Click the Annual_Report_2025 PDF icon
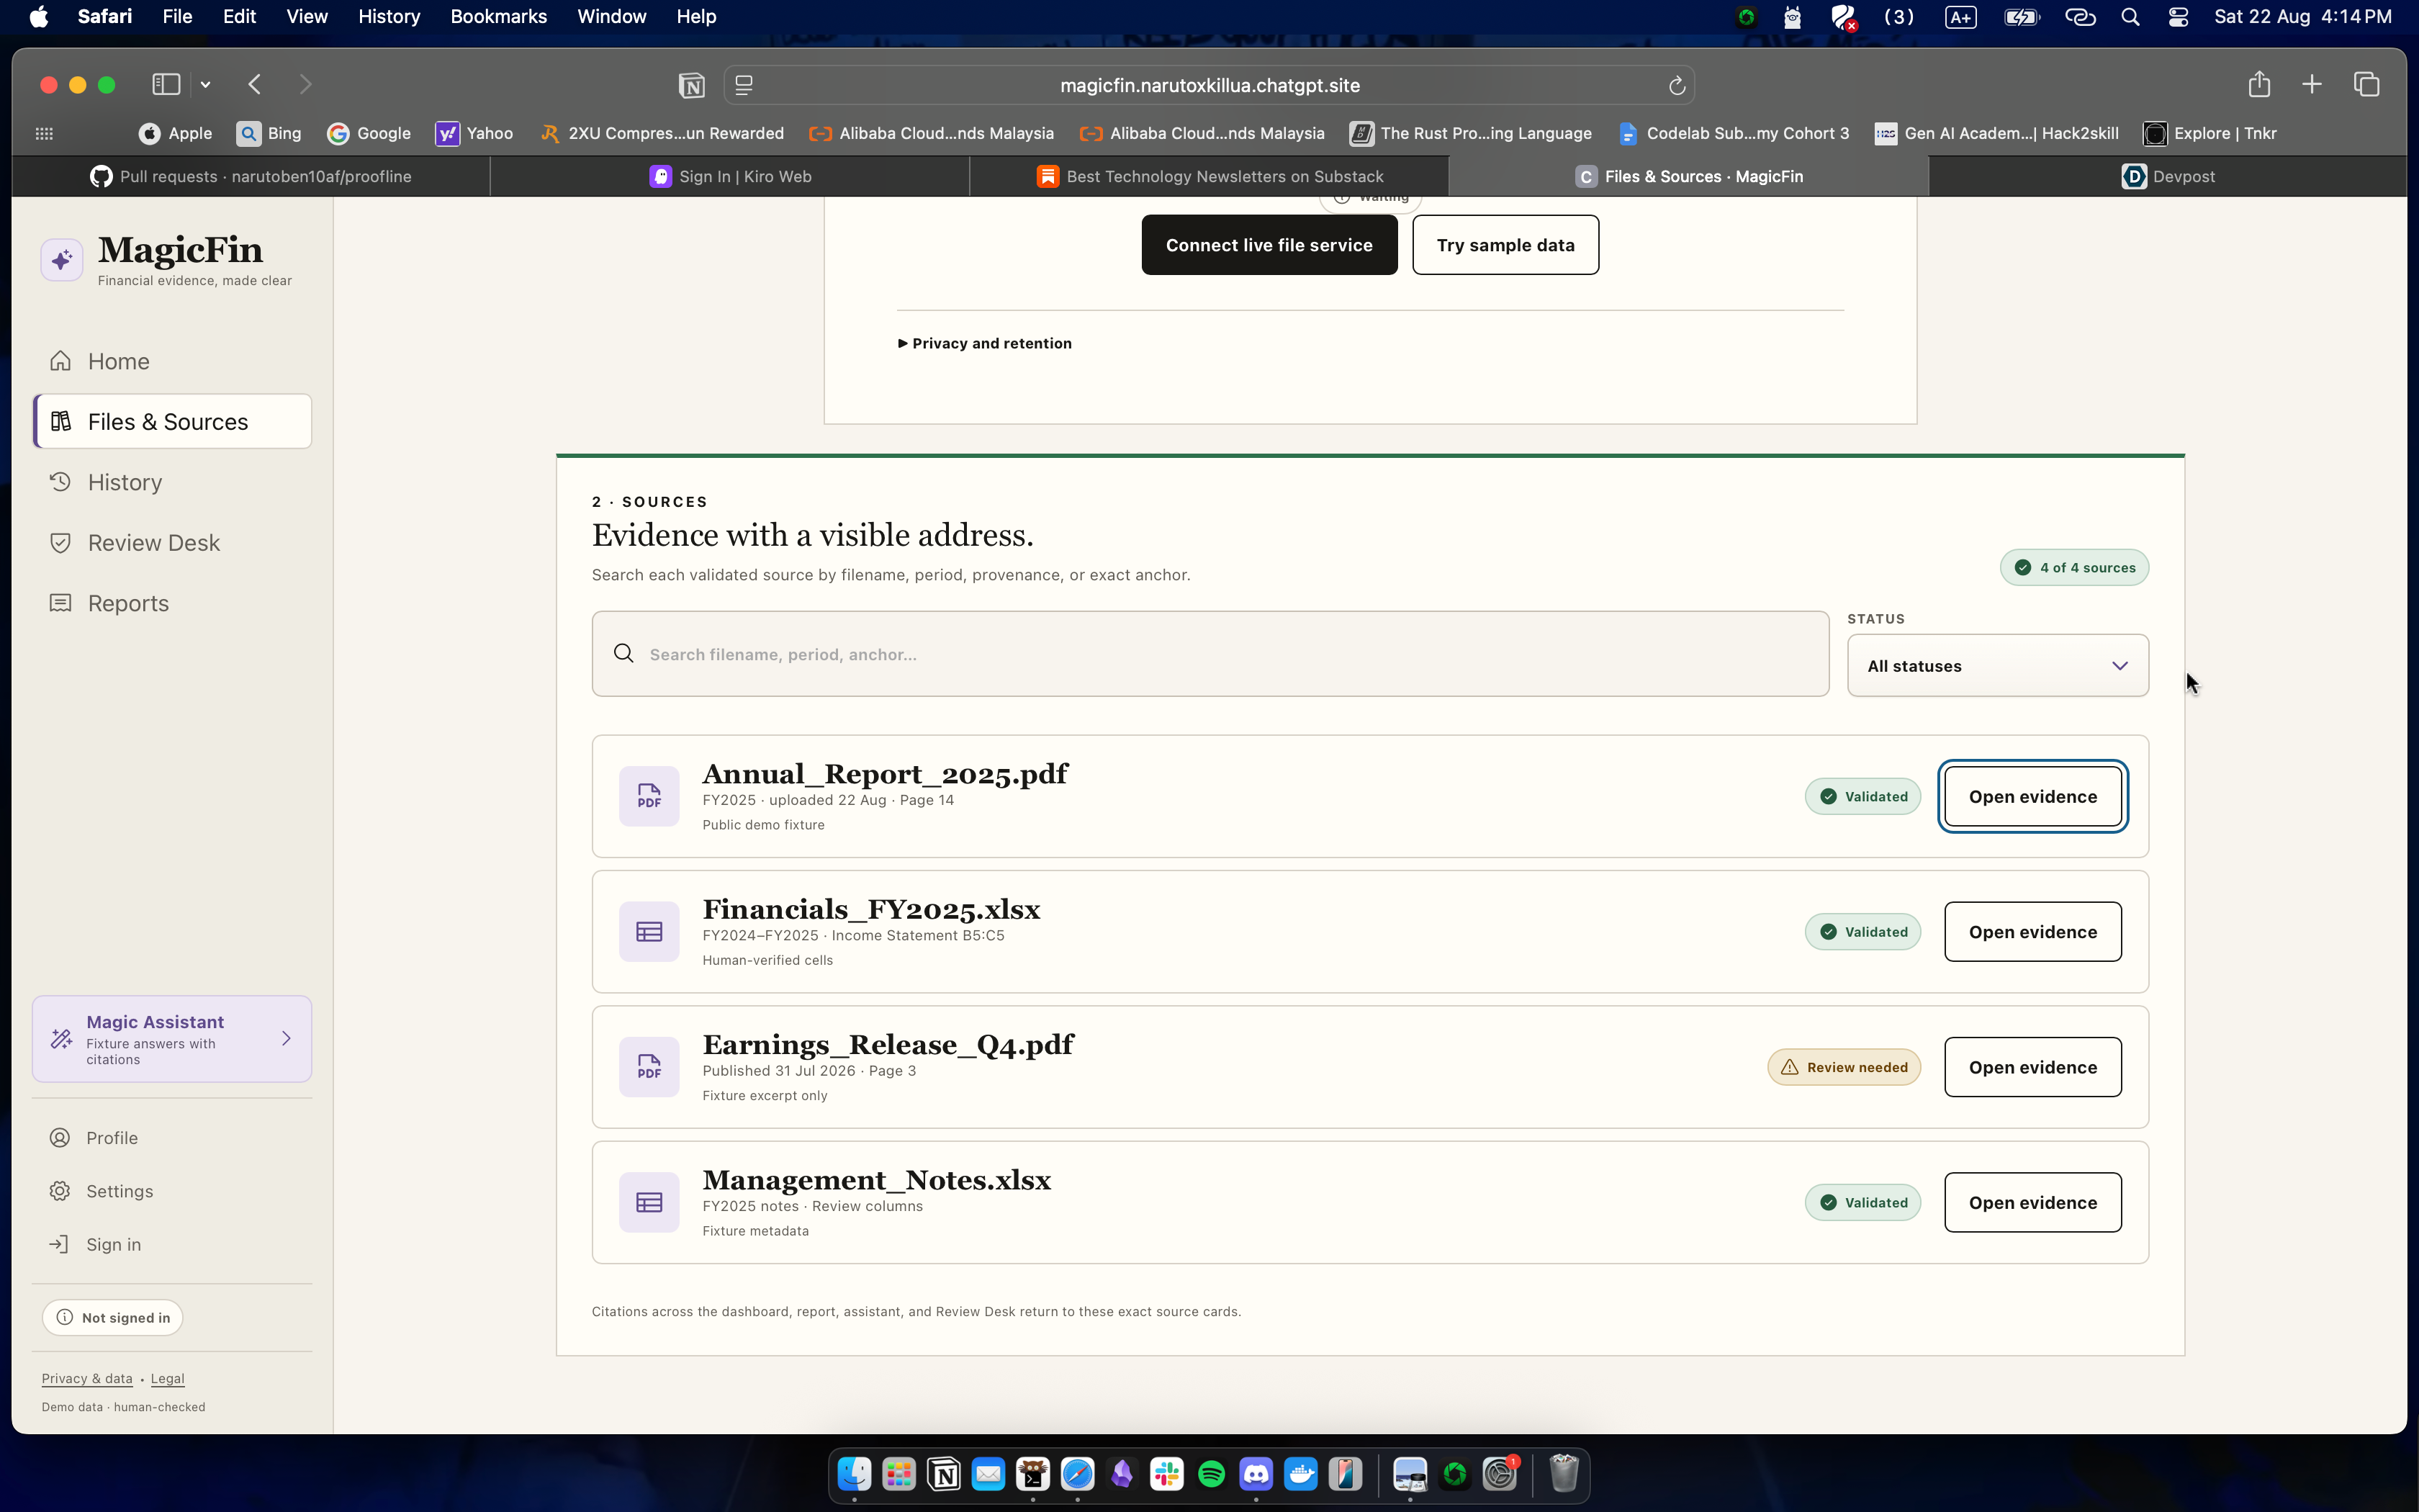 pyautogui.click(x=649, y=796)
